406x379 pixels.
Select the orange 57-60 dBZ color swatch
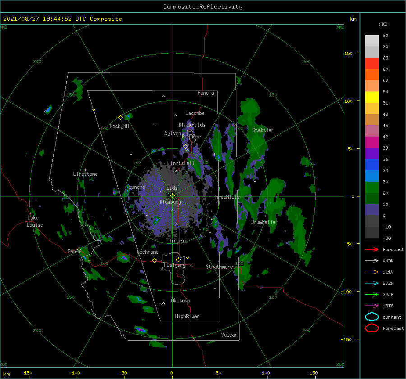(372, 75)
